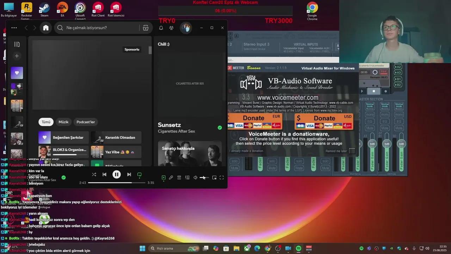The width and height of the screenshot is (451, 254).
Task: Skip to previous track
Action: [104, 175]
